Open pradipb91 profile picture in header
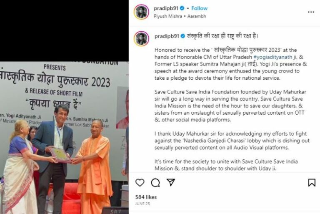The height and width of the screenshot is (214, 320). pos(141,12)
